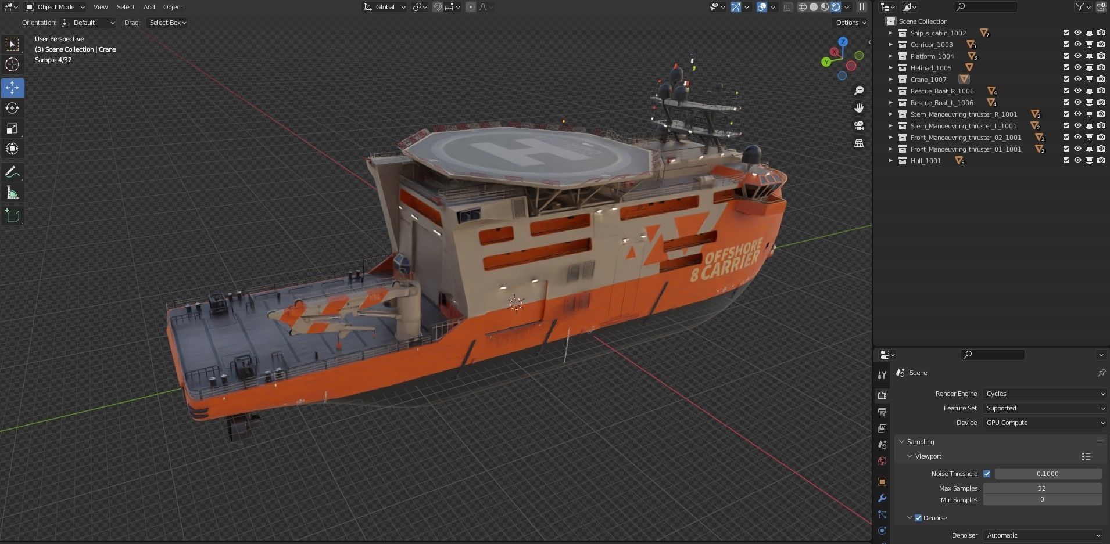The image size is (1110, 544).
Task: Disable the Noise Threshold checkbox
Action: tap(987, 474)
